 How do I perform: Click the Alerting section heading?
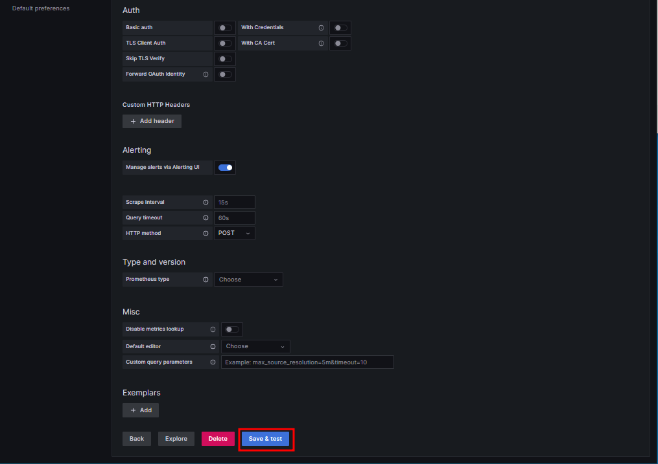137,150
